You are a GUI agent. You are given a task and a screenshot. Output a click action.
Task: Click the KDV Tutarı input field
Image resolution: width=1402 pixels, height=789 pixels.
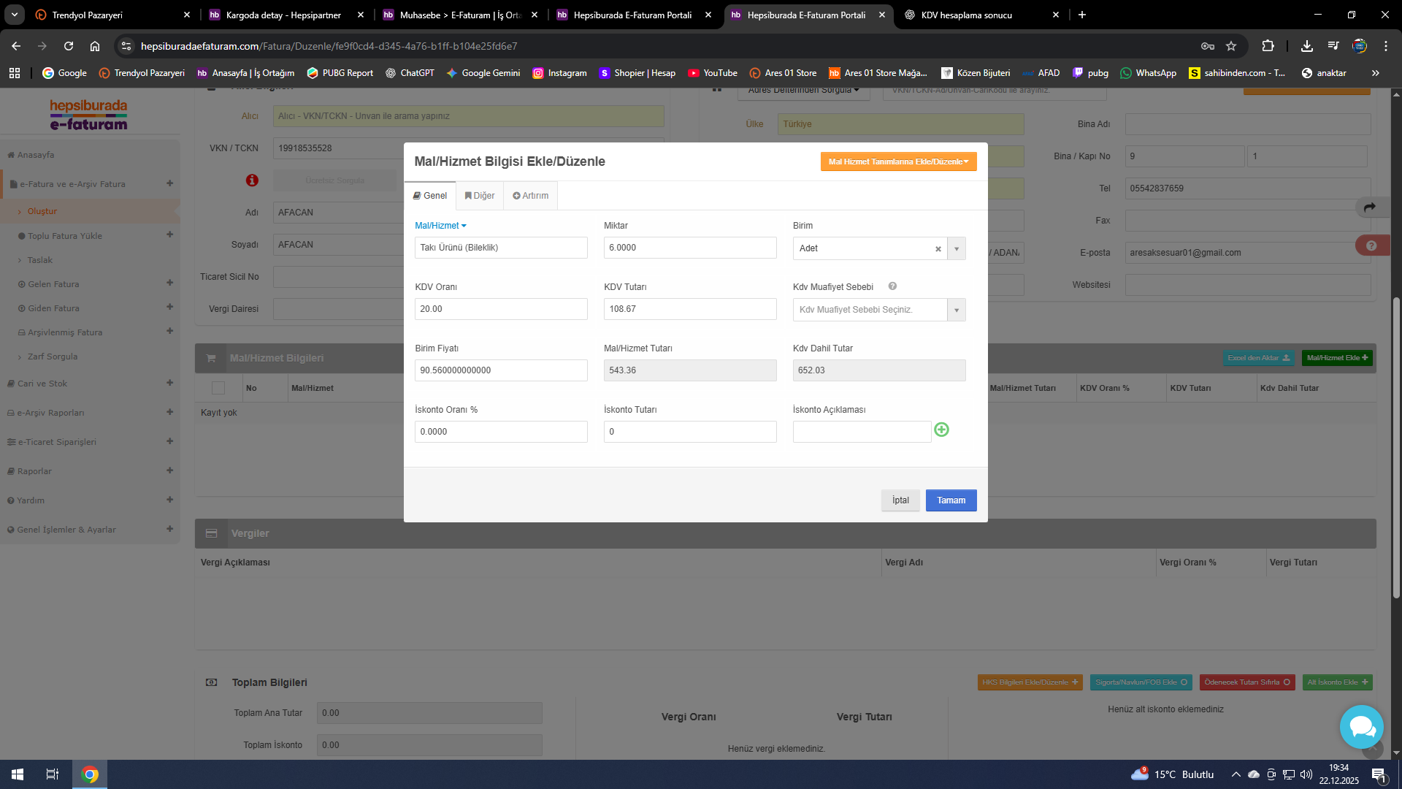tap(690, 309)
